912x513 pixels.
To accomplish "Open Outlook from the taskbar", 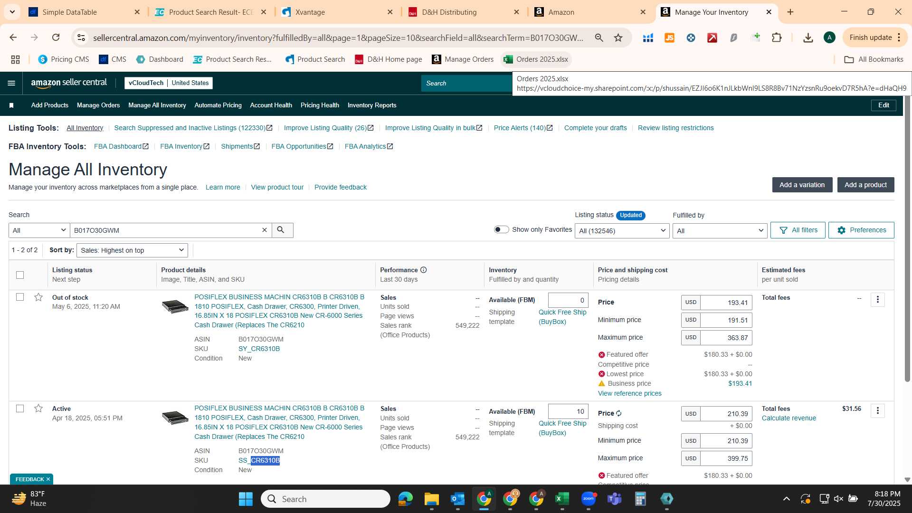I will point(457,499).
